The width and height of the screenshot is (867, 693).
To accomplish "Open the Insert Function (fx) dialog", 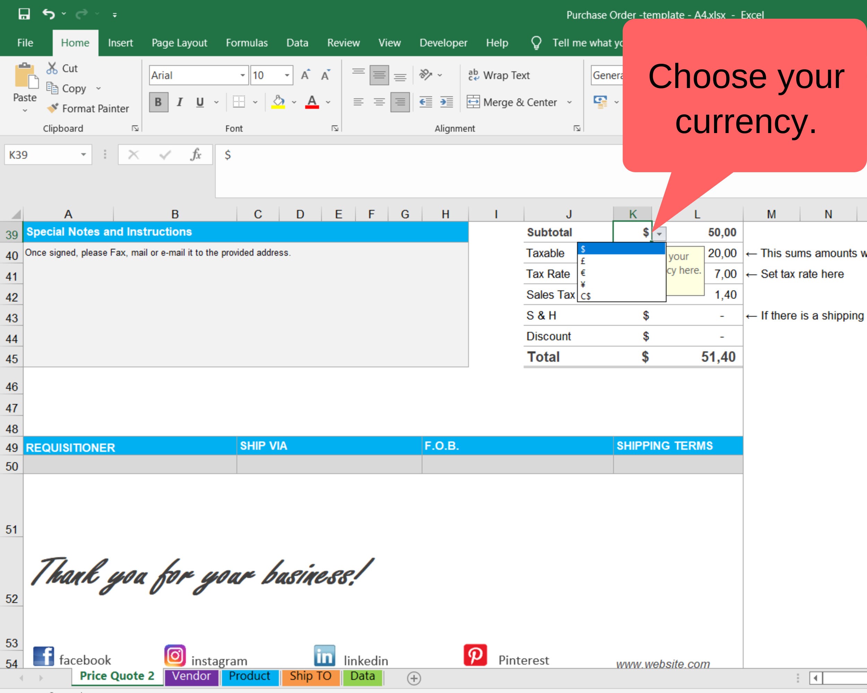I will coord(196,154).
